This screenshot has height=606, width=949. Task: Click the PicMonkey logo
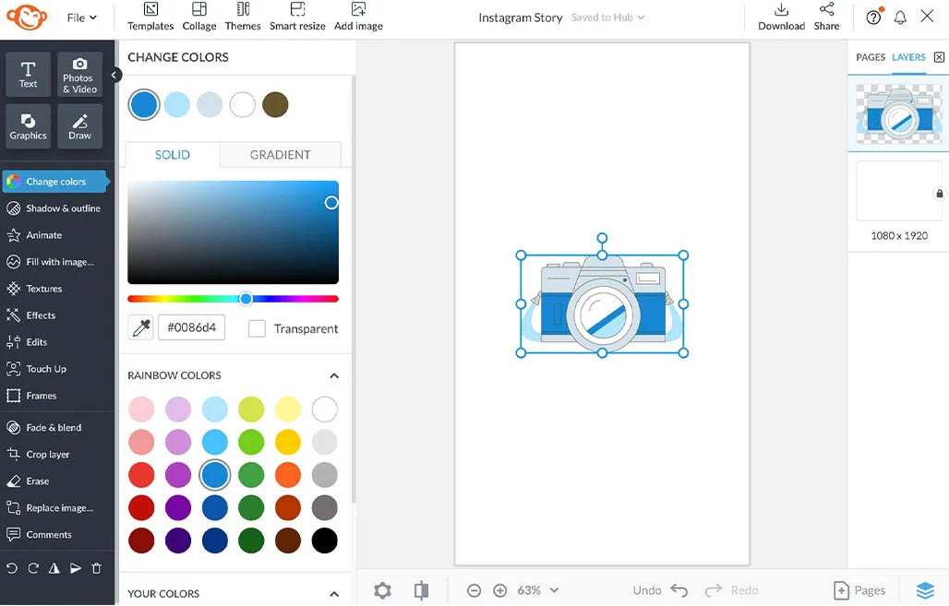27,17
